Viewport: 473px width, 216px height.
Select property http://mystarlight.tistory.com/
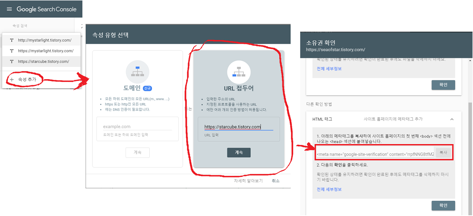point(41,40)
